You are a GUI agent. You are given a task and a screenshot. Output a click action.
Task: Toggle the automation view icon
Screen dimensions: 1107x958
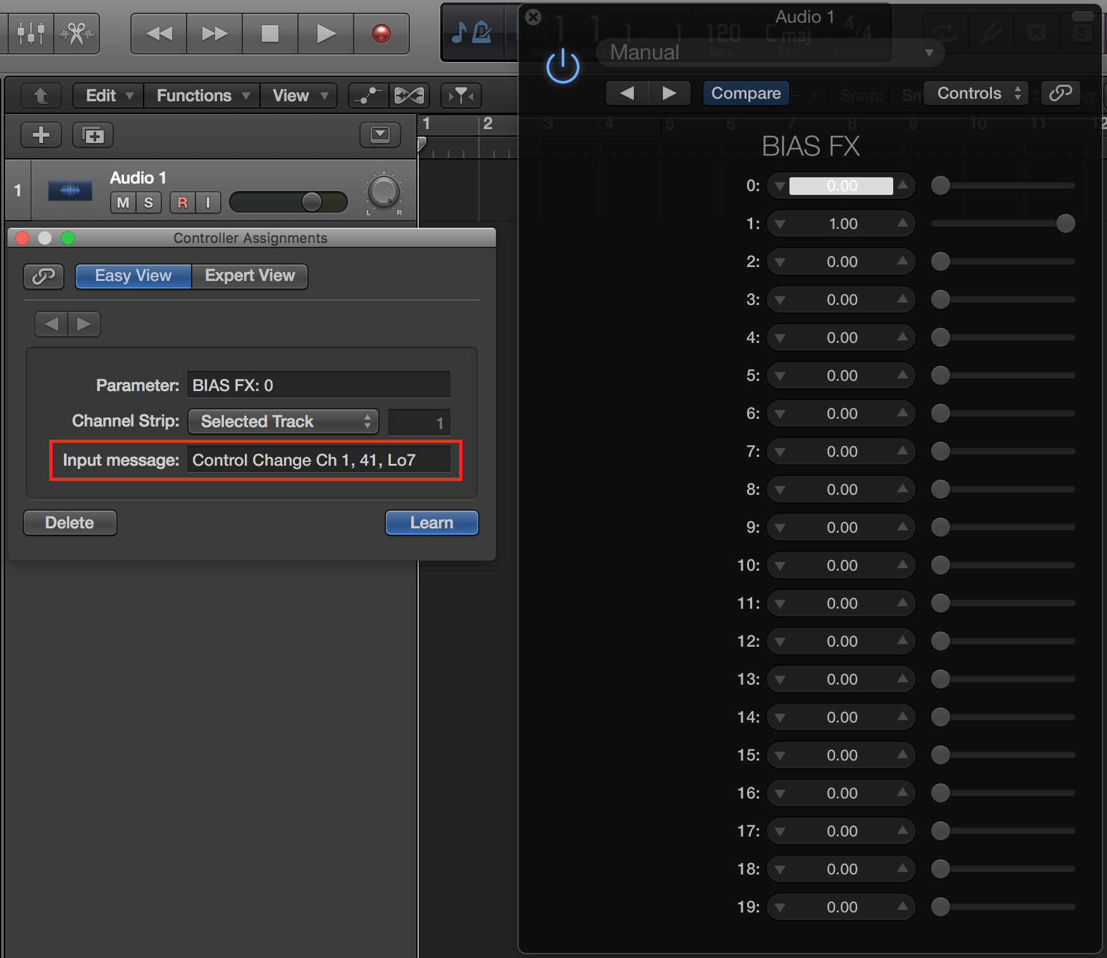(x=368, y=96)
